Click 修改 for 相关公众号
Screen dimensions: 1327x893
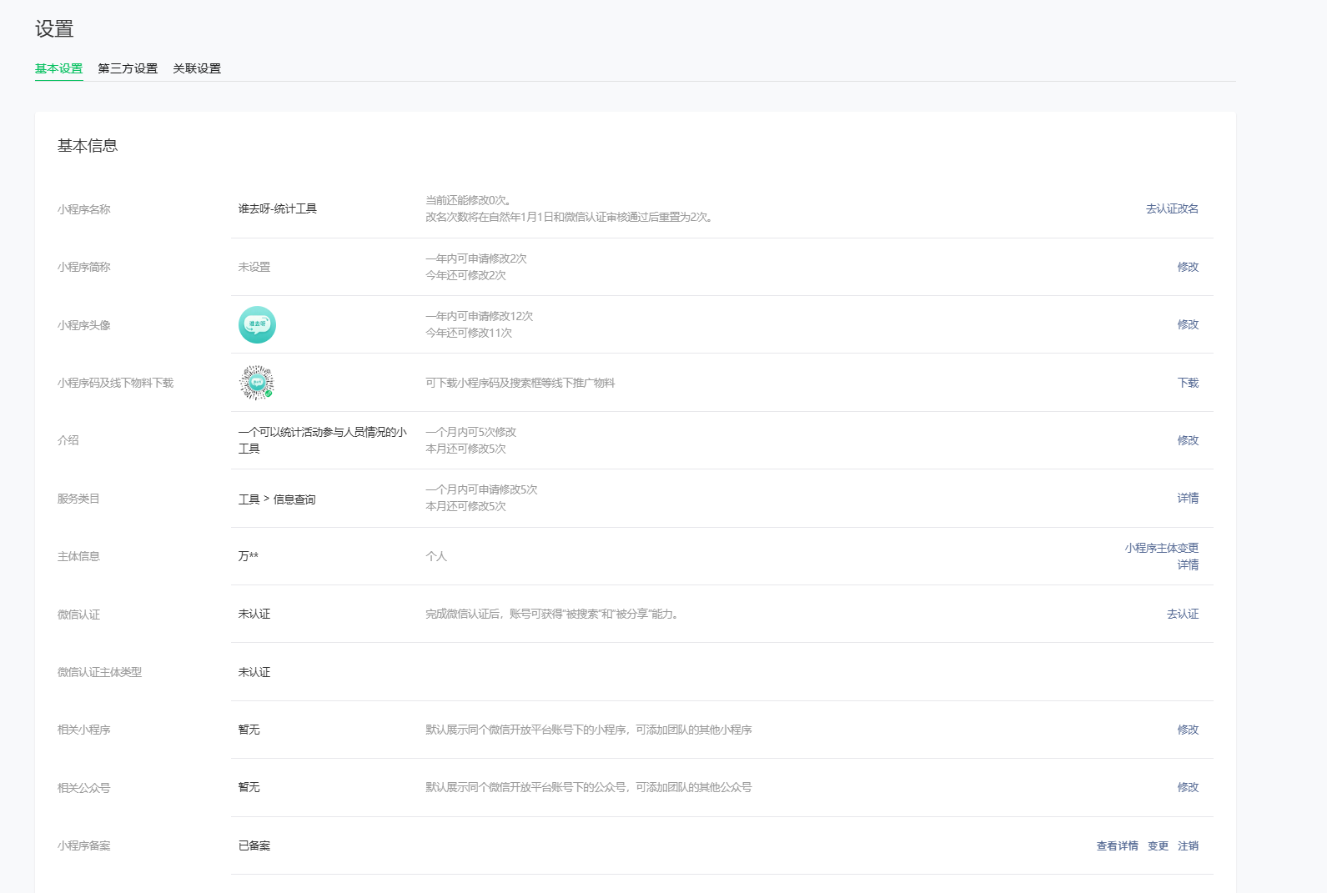[1188, 787]
